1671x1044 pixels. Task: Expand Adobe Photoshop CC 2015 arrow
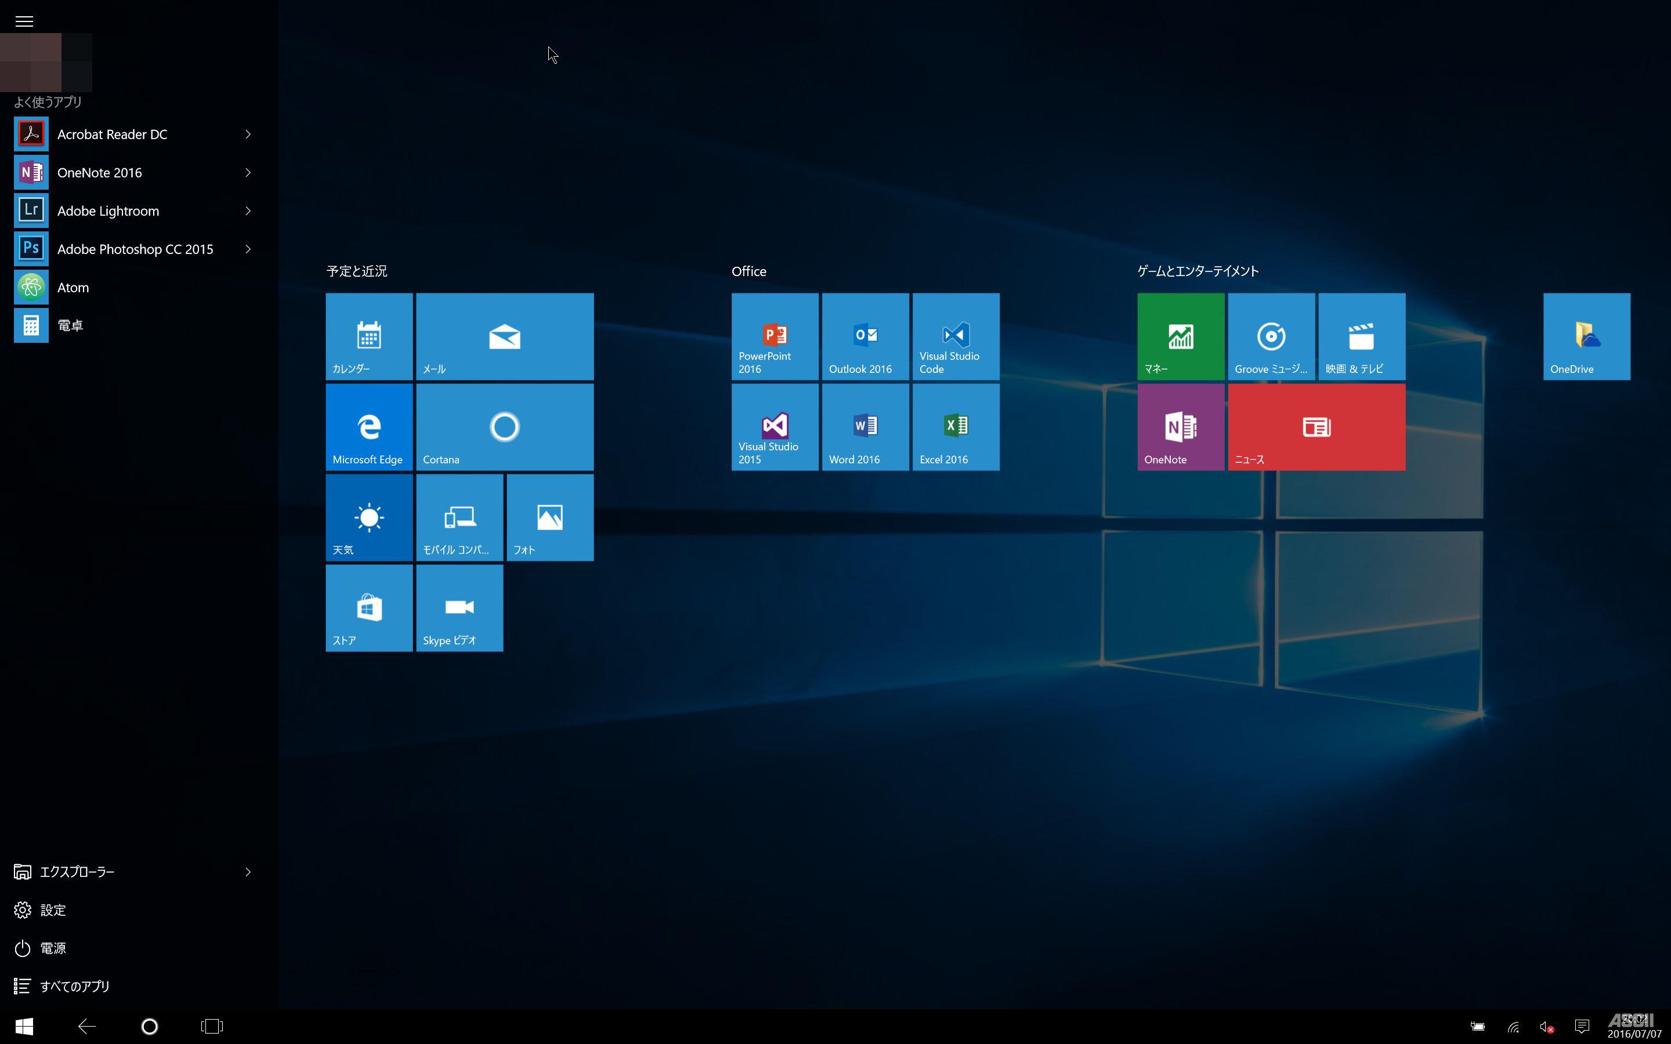[248, 249]
